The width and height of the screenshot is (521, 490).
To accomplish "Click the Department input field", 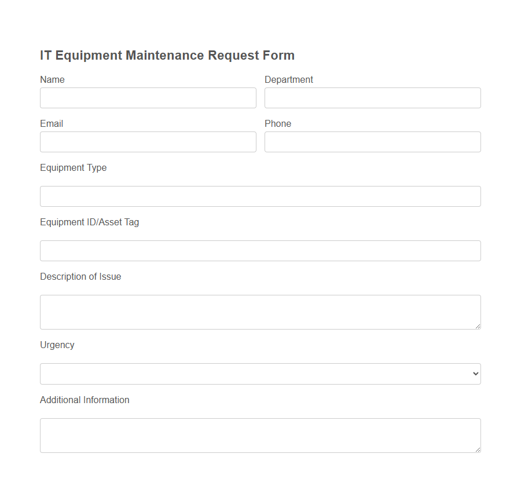I will (x=372, y=98).
